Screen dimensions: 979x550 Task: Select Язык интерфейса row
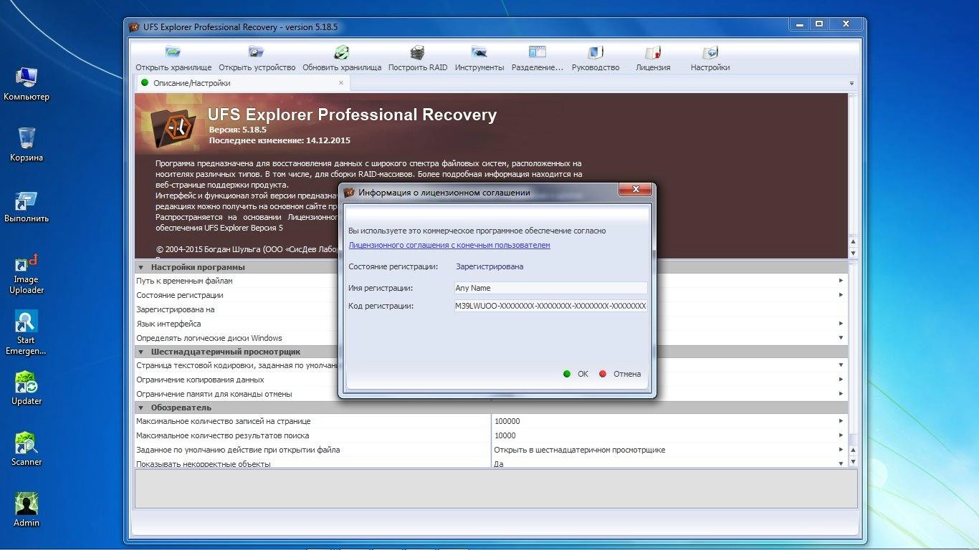click(x=490, y=324)
